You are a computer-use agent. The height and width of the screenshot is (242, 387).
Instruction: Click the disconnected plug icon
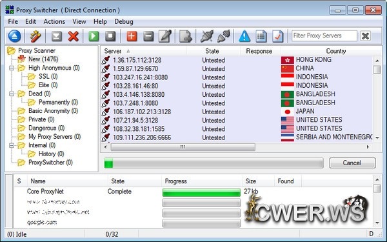pyautogui.click(x=206, y=36)
